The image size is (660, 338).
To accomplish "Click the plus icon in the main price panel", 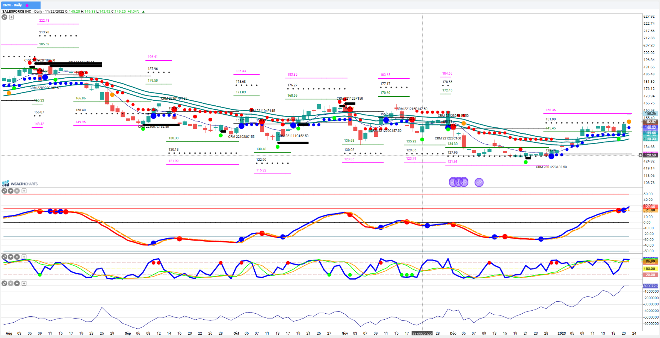I will 12,17.
